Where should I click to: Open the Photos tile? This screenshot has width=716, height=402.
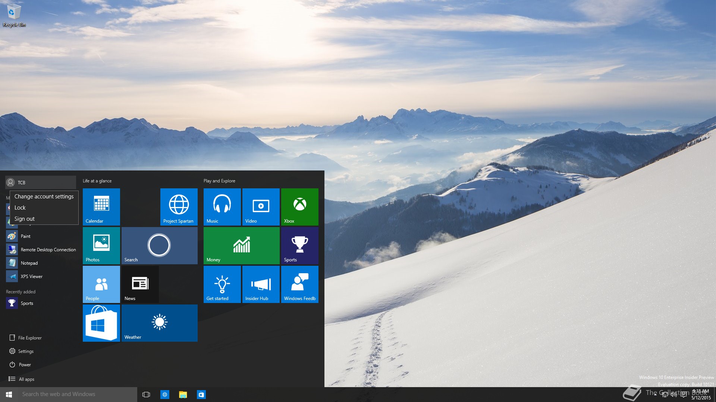[x=101, y=245]
